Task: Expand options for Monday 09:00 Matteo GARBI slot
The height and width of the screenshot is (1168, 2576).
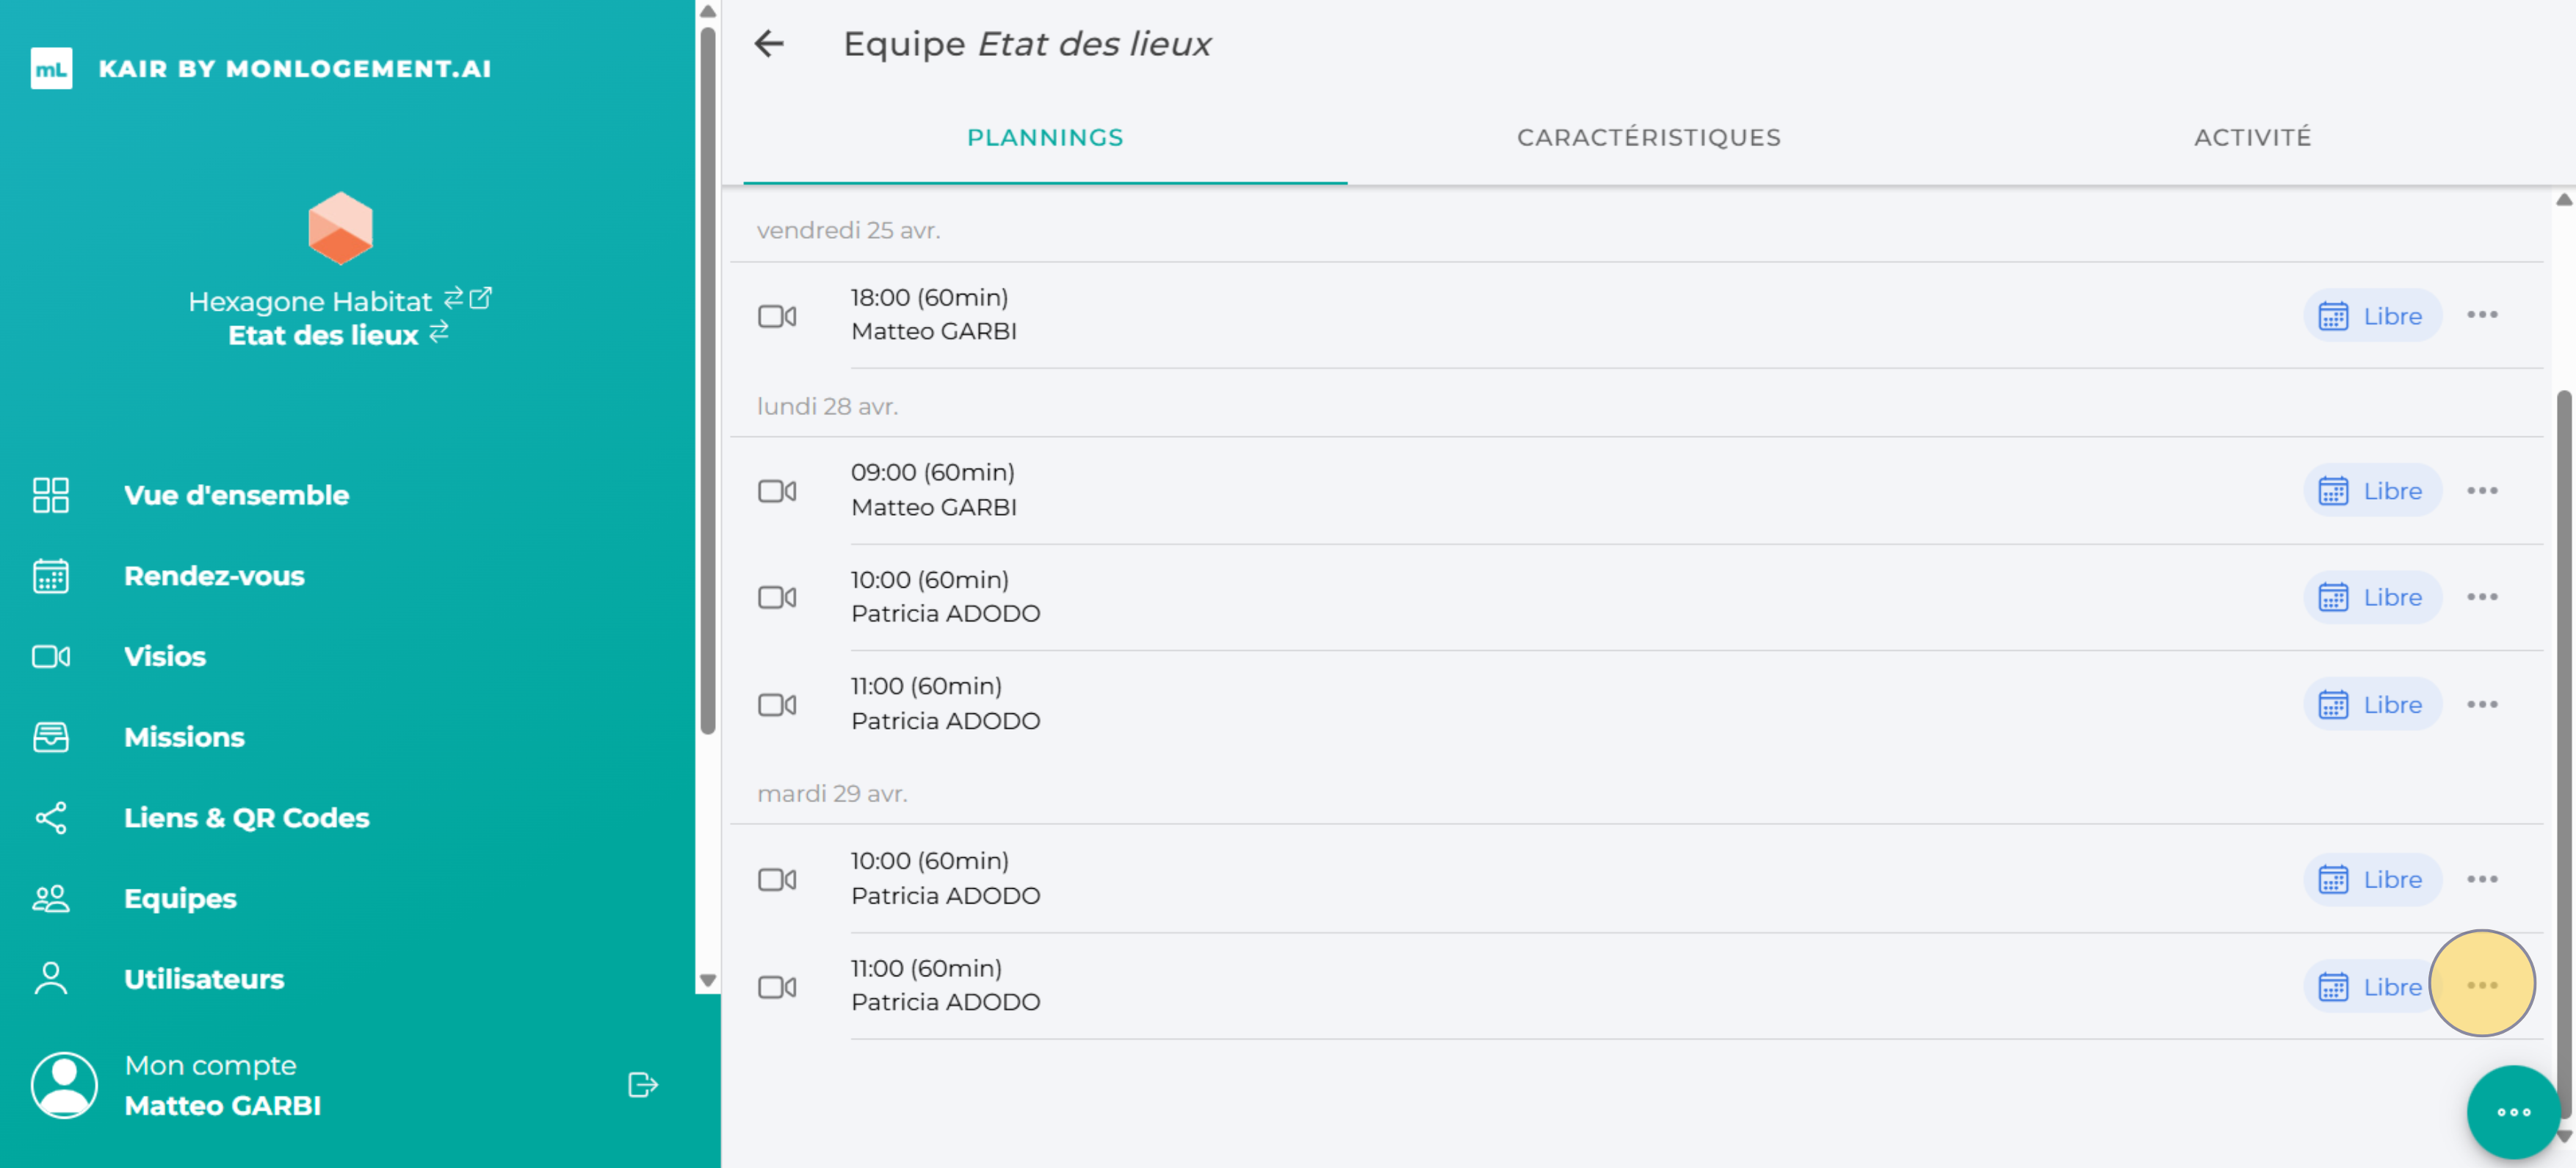Action: coord(2481,491)
